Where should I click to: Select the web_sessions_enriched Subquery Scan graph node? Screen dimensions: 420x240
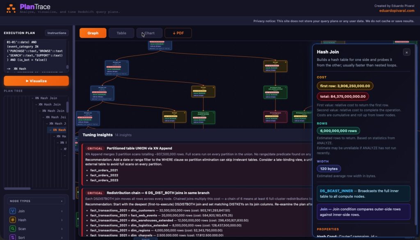(275, 92)
